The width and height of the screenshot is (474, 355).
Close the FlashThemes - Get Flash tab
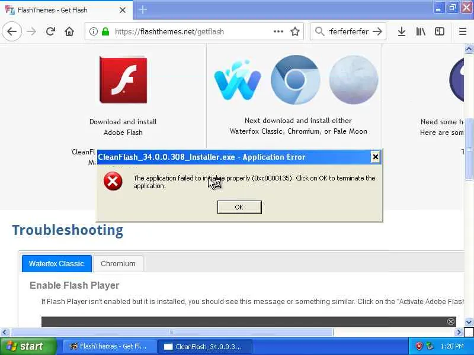(x=123, y=10)
